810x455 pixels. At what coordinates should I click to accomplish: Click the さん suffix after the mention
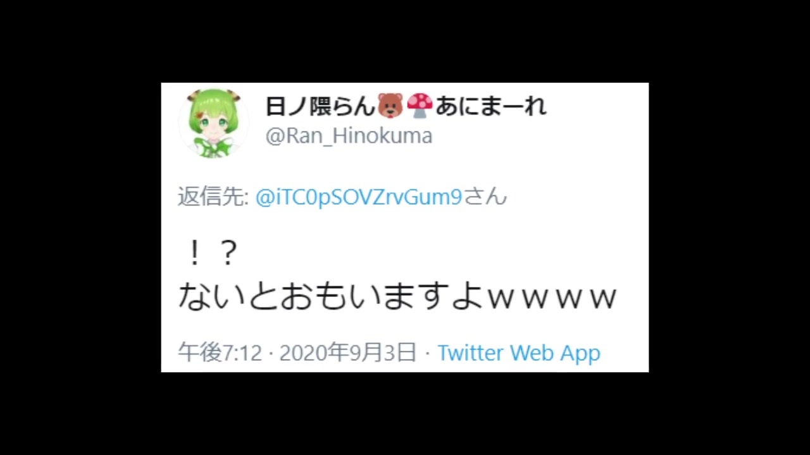pyautogui.click(x=485, y=197)
